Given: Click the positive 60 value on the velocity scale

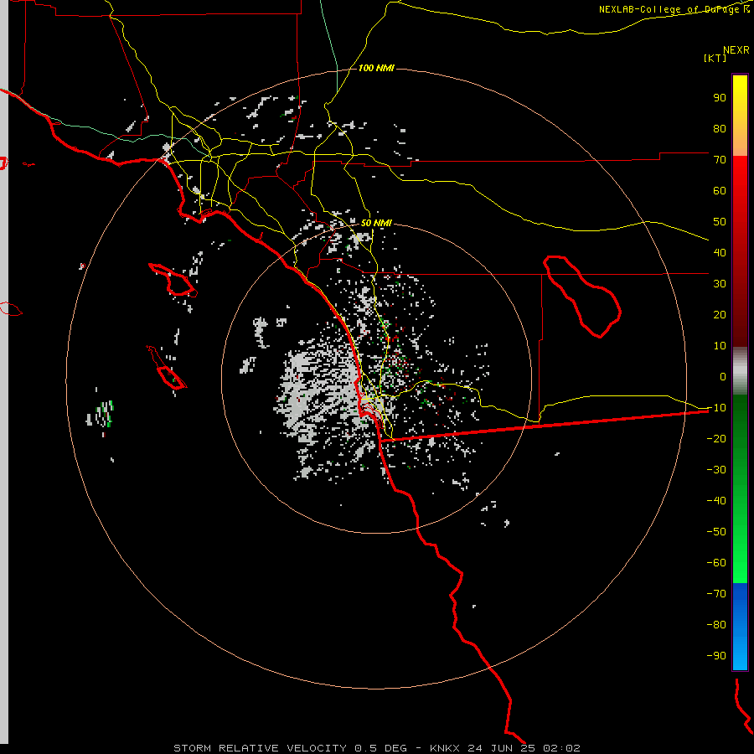Looking at the screenshot, I should [720, 191].
